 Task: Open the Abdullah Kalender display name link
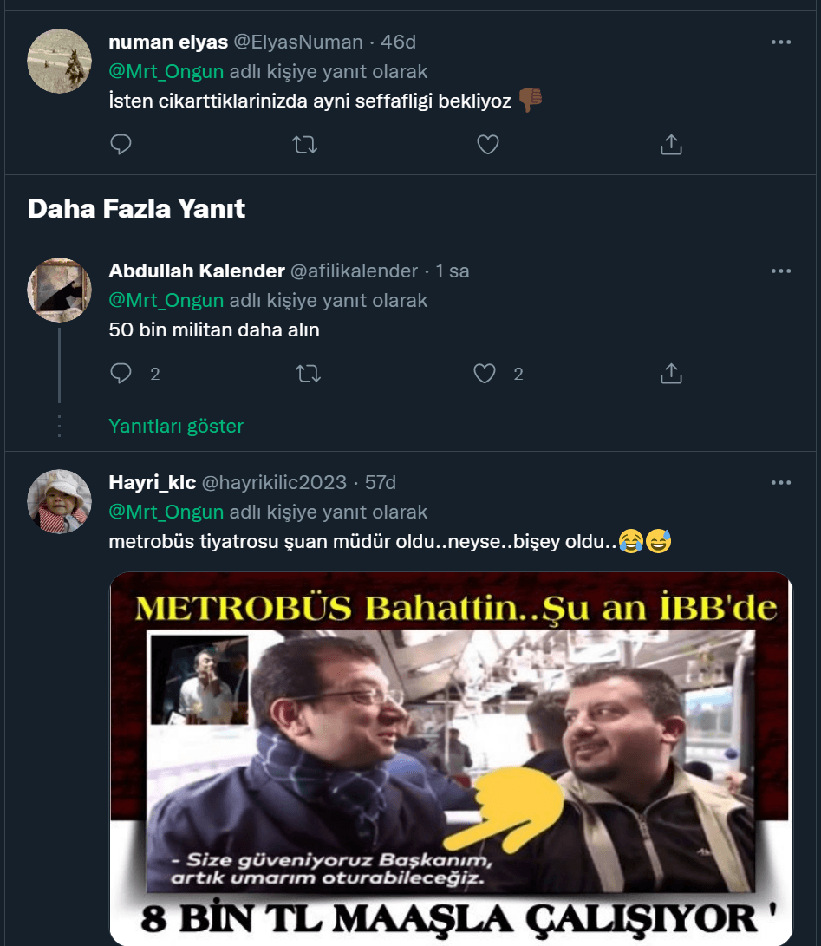point(197,271)
